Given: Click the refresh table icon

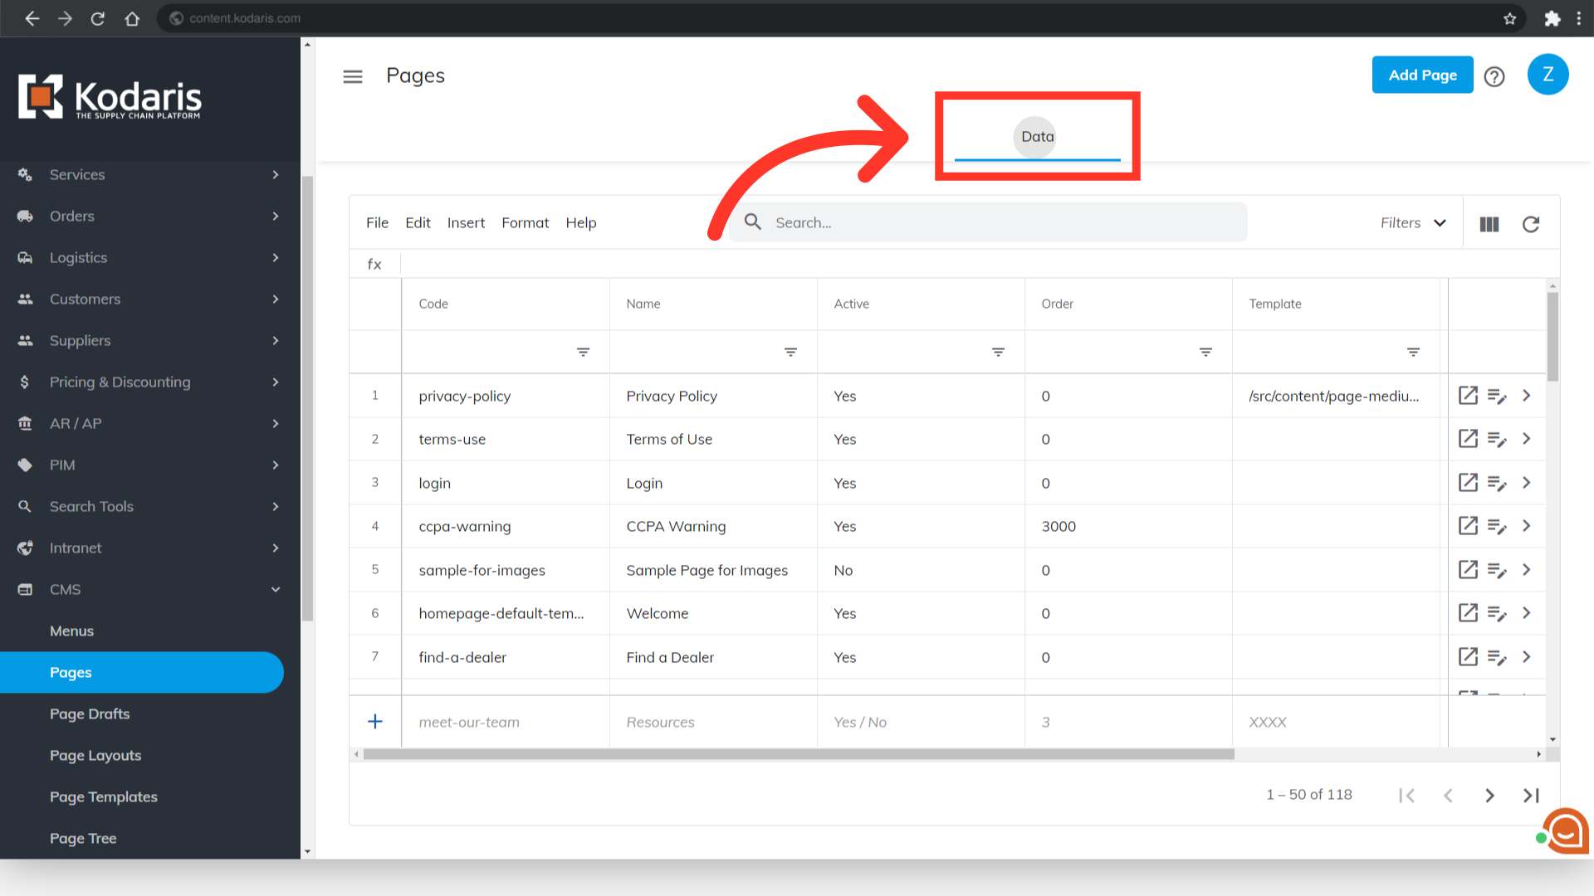Looking at the screenshot, I should [1531, 224].
